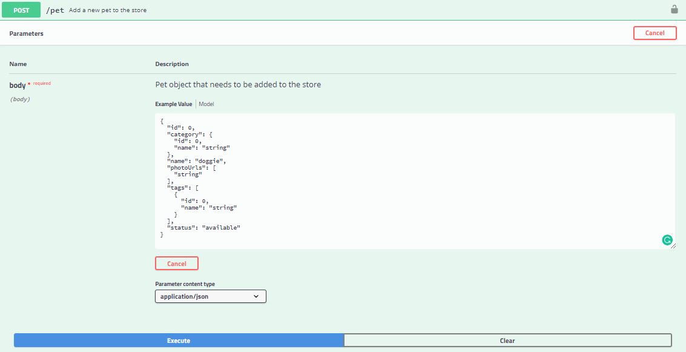
Task: Run the request with Execute
Action: click(x=179, y=340)
